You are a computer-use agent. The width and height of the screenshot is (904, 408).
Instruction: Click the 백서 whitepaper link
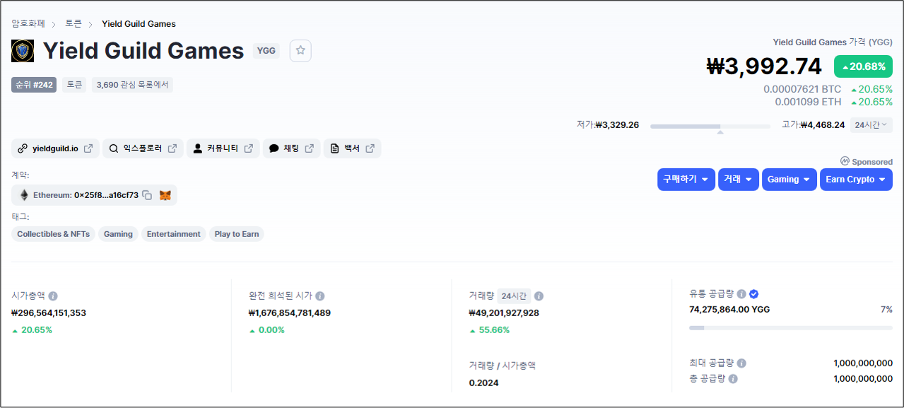[352, 148]
